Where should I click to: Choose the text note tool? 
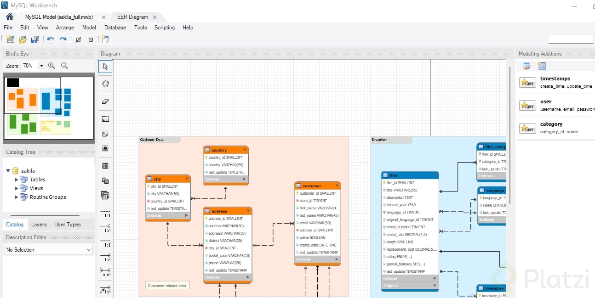pyautogui.click(x=105, y=134)
